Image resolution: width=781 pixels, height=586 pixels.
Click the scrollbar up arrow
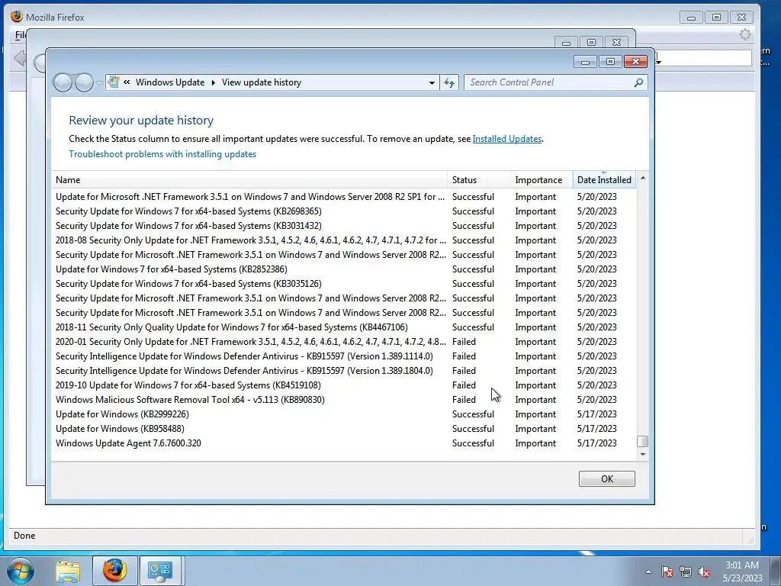click(x=642, y=178)
